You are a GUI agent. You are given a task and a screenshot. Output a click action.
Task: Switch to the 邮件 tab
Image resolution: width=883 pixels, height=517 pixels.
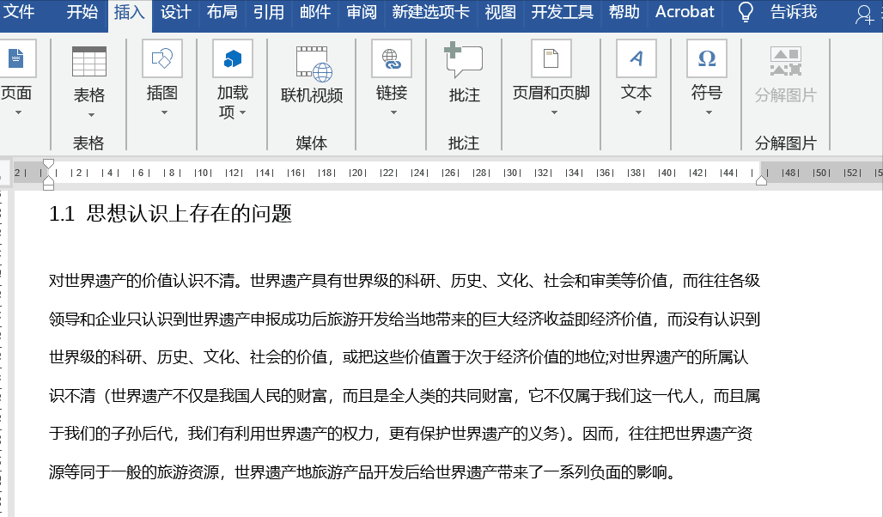pyautogui.click(x=314, y=12)
